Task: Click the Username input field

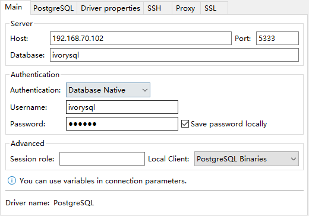Action: pos(122,107)
